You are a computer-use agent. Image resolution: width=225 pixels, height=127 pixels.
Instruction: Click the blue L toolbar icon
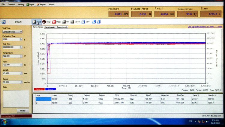click(94, 22)
